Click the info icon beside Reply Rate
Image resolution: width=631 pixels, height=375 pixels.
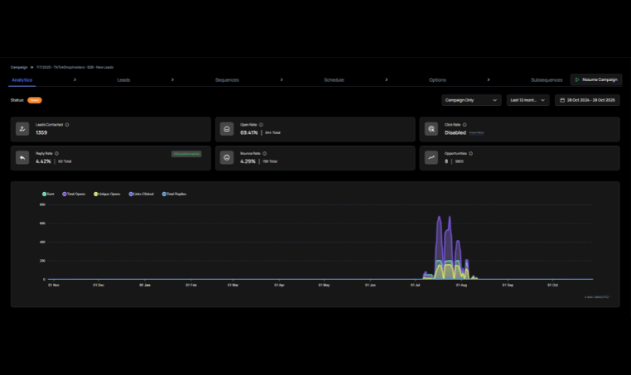coord(56,153)
